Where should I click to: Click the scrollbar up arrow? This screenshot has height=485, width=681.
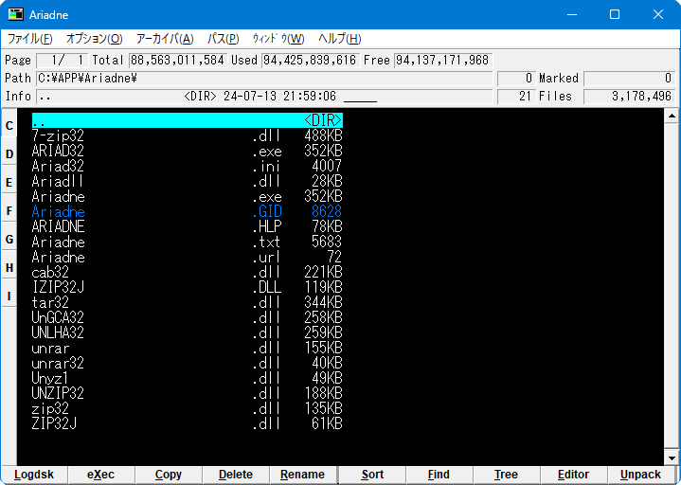tap(672, 116)
